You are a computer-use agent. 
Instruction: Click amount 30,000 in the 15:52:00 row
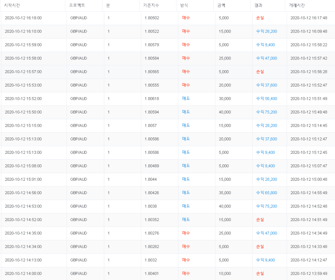pyautogui.click(x=225, y=99)
